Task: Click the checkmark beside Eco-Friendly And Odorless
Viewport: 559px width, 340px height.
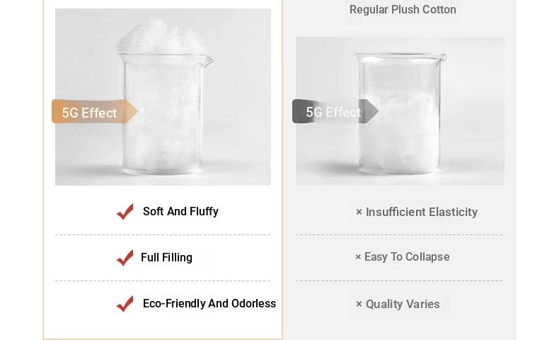Action: (125, 304)
